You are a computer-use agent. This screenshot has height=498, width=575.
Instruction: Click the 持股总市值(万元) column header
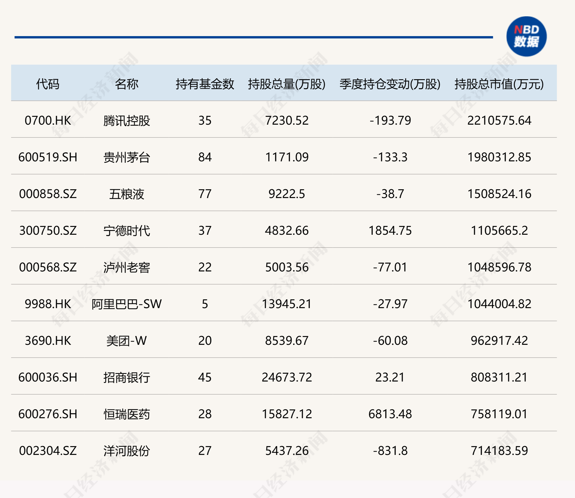pos(499,84)
